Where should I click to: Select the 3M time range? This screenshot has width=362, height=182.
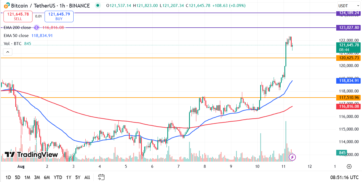click(37, 177)
